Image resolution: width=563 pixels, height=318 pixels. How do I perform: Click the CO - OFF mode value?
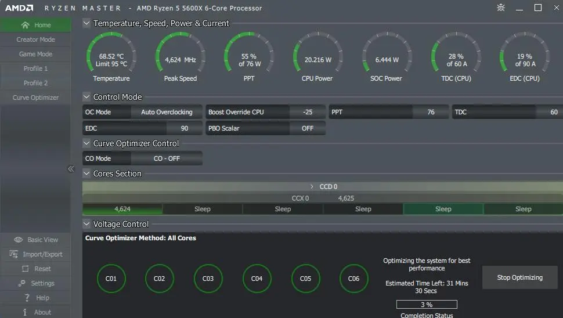pyautogui.click(x=167, y=158)
